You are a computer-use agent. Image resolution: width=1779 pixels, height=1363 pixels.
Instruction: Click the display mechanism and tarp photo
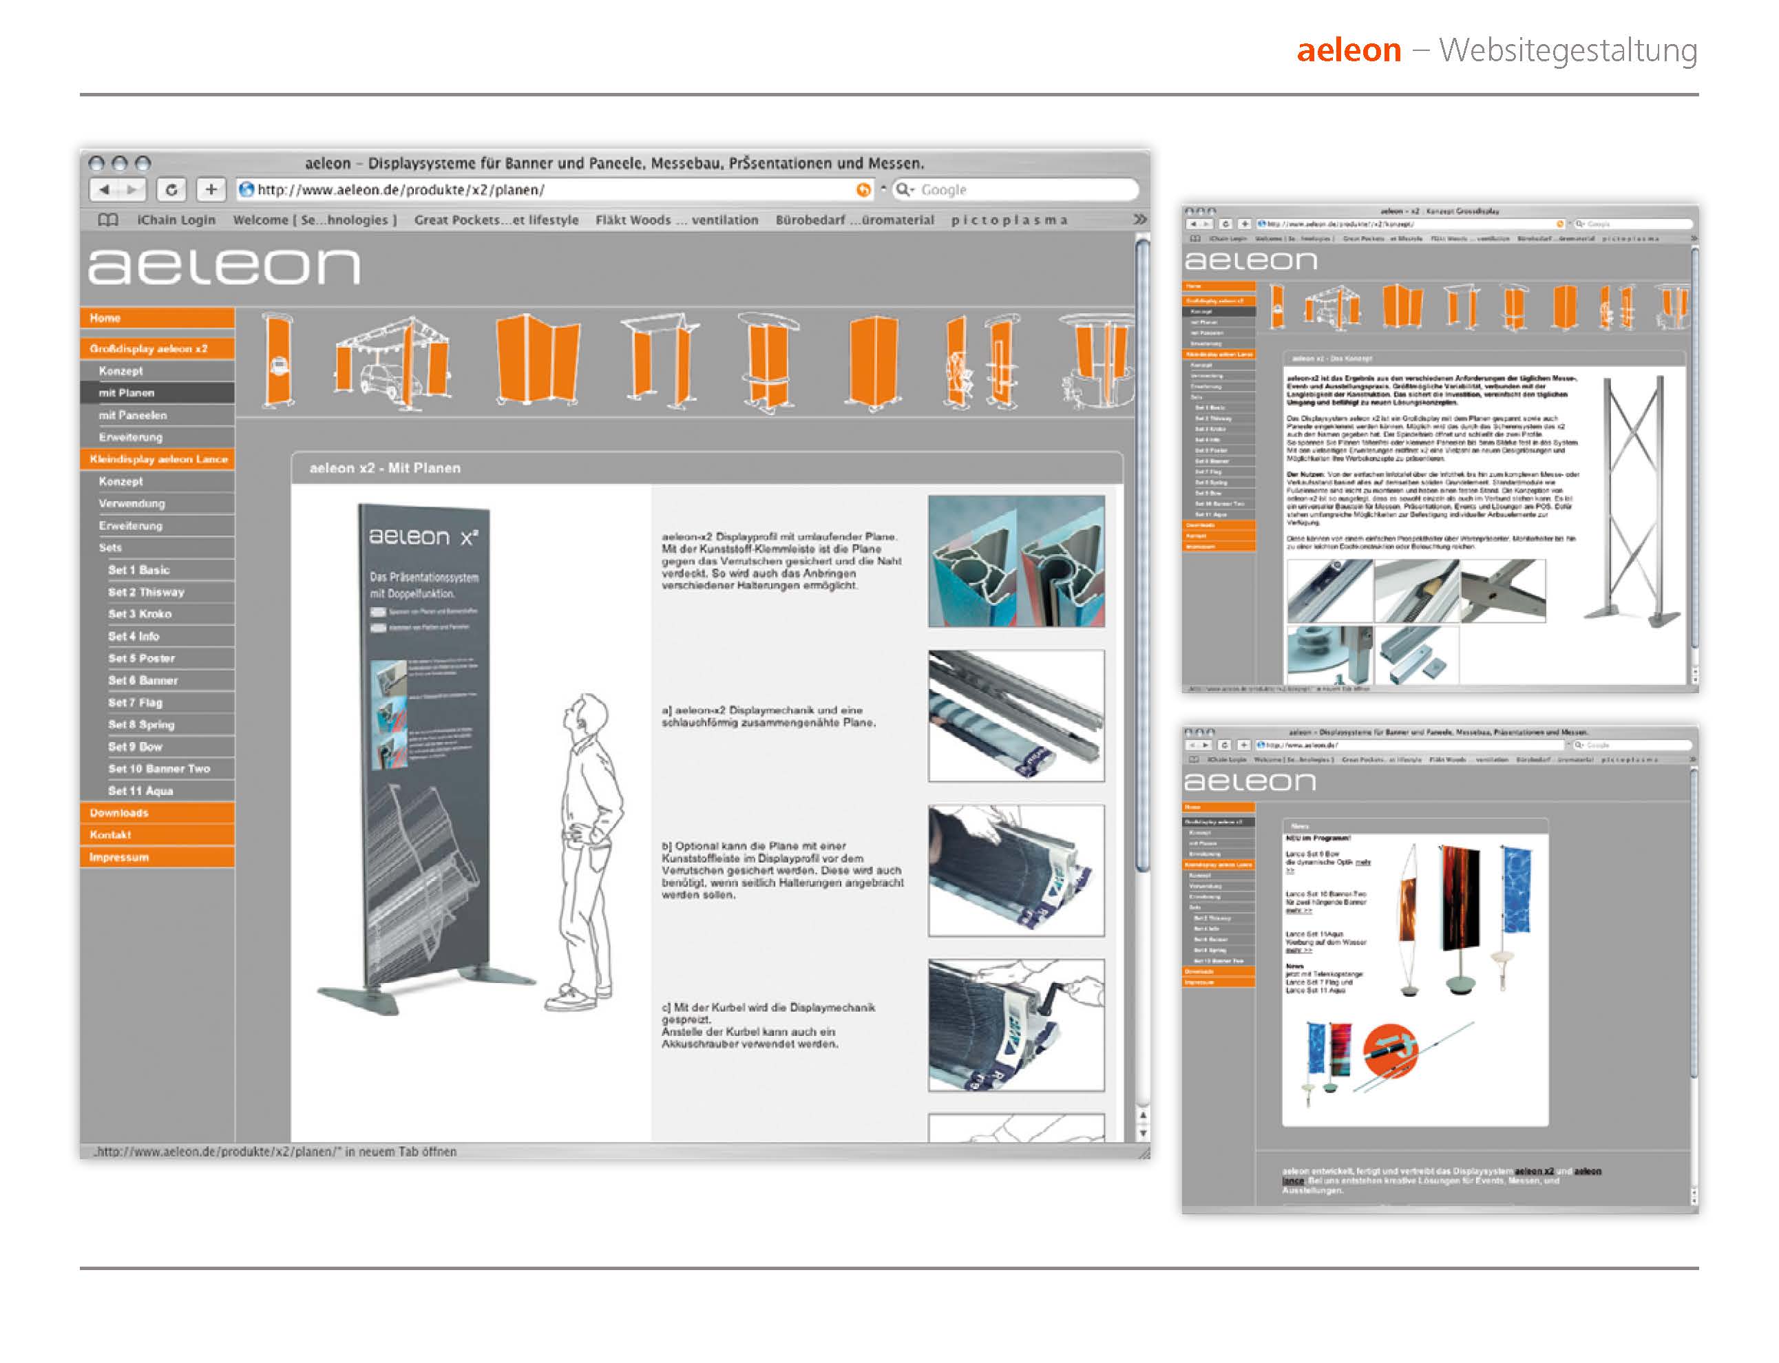coord(1015,716)
